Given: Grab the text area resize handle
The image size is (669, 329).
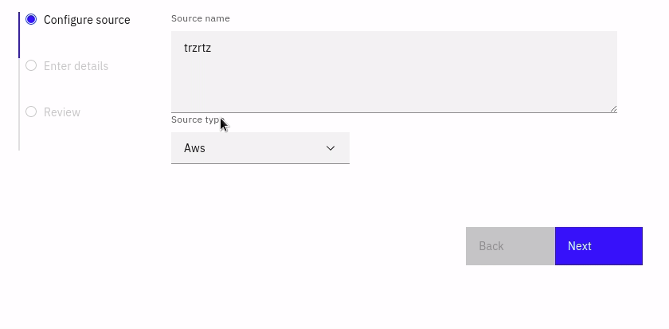Looking at the screenshot, I should (x=613, y=109).
